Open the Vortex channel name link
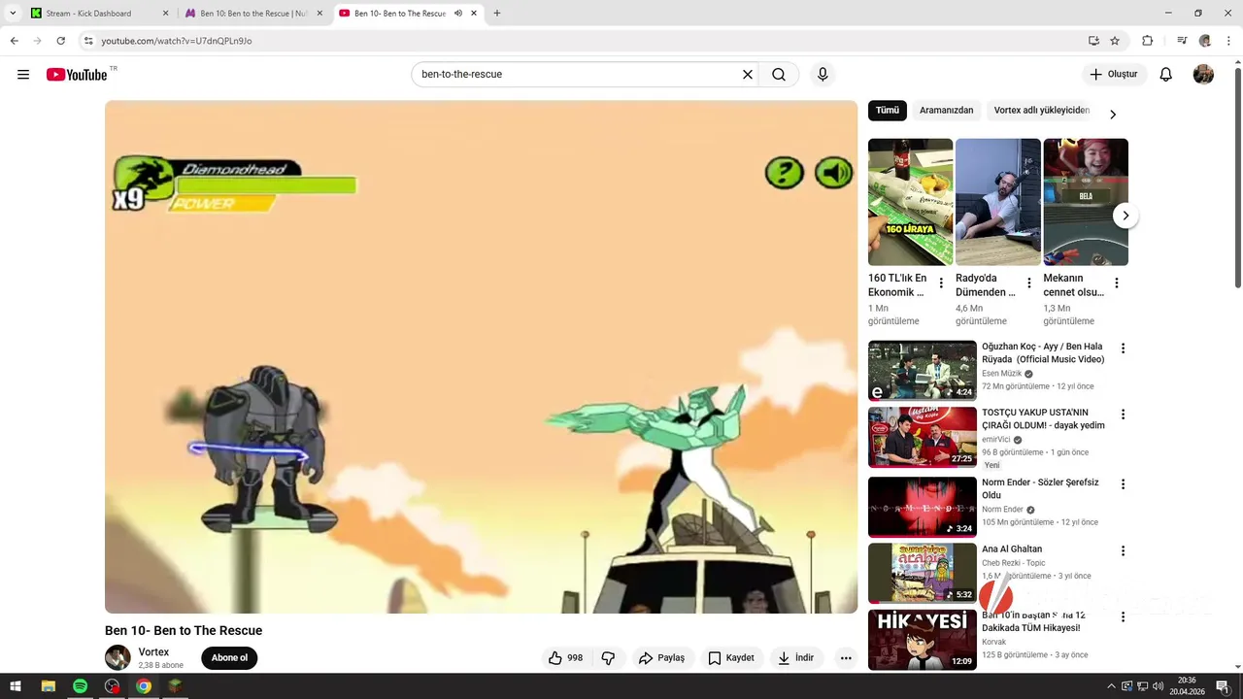Screen dimensions: 1243x699 pyautogui.click(x=153, y=652)
